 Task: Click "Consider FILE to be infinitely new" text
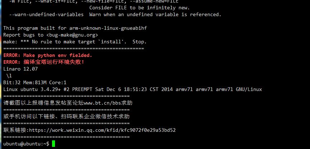(x=139, y=8)
